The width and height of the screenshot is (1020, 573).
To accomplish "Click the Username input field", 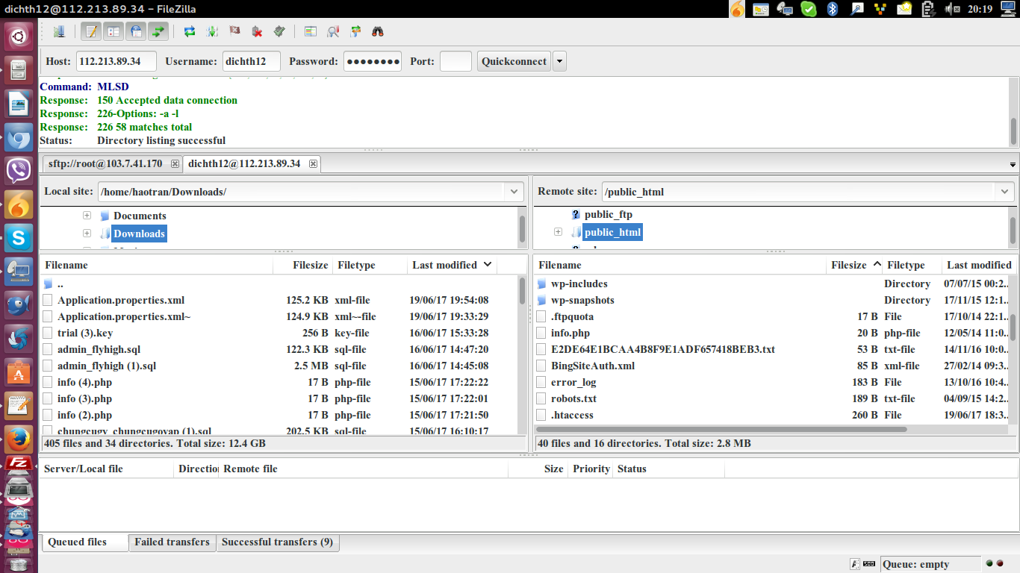I will click(252, 61).
